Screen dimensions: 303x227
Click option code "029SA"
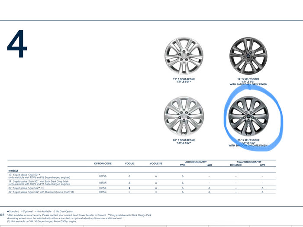point(103,176)
